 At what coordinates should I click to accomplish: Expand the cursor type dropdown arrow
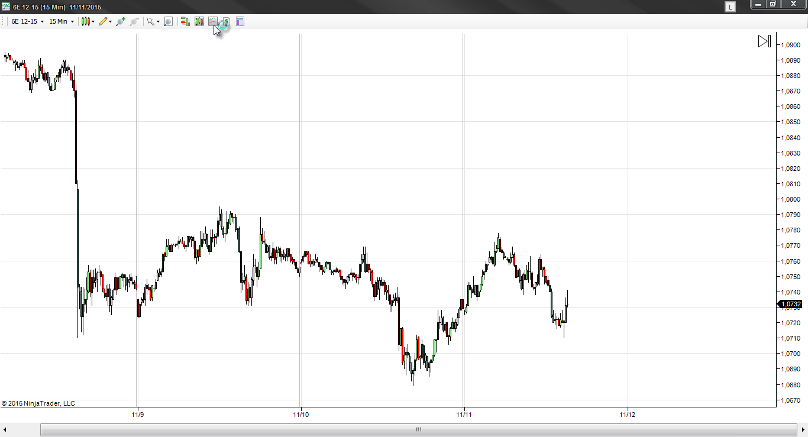pyautogui.click(x=158, y=22)
